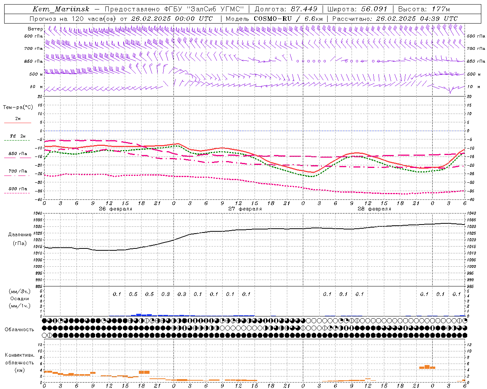Click the 1040 value on left pressure axis
The height and width of the screenshot is (389, 487).
click(x=38, y=213)
